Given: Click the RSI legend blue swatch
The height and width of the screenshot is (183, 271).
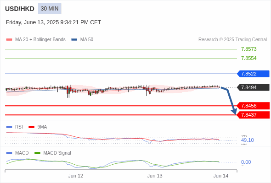Looking at the screenshot, I should point(9,127).
